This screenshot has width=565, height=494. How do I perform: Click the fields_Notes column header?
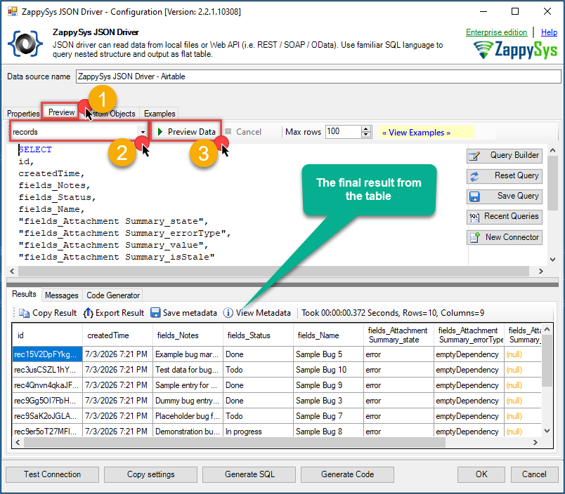pos(188,335)
